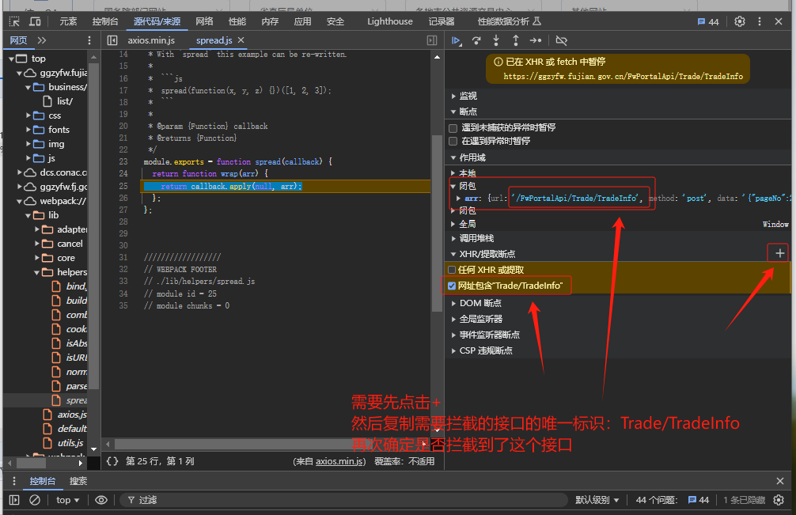Open the default log level dropdown

tap(597, 500)
